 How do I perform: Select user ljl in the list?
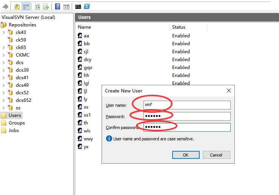pyautogui.click(x=85, y=91)
